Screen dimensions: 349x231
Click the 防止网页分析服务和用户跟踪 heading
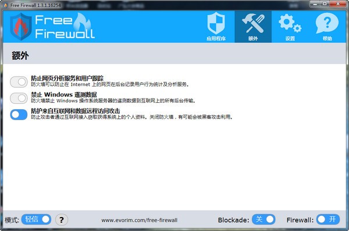click(67, 78)
